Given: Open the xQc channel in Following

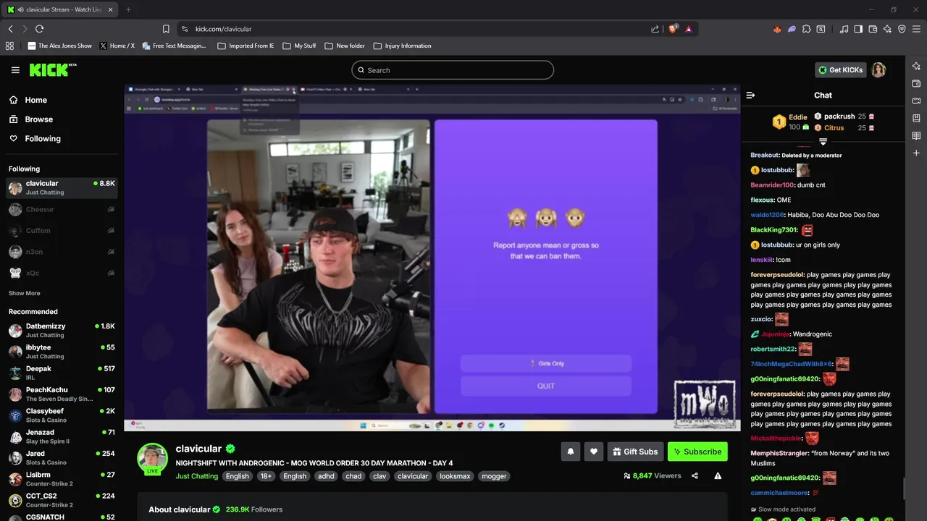Looking at the screenshot, I should (x=62, y=273).
